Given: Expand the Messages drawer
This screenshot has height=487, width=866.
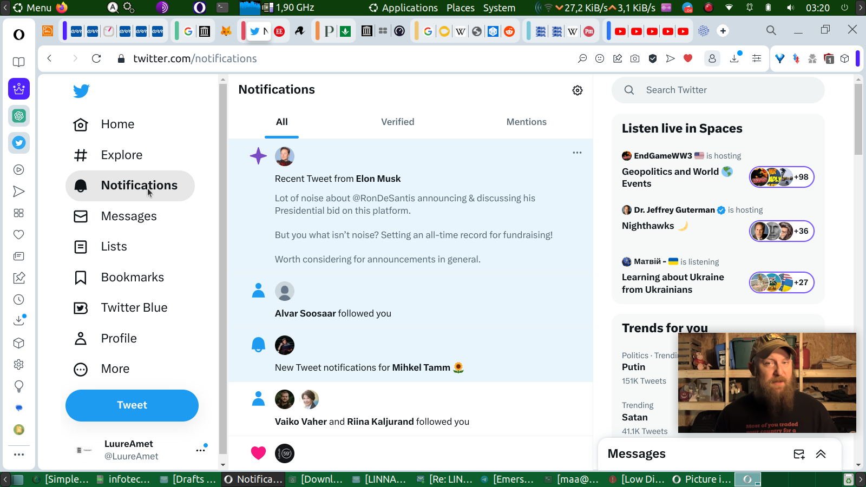Looking at the screenshot, I should tap(821, 454).
